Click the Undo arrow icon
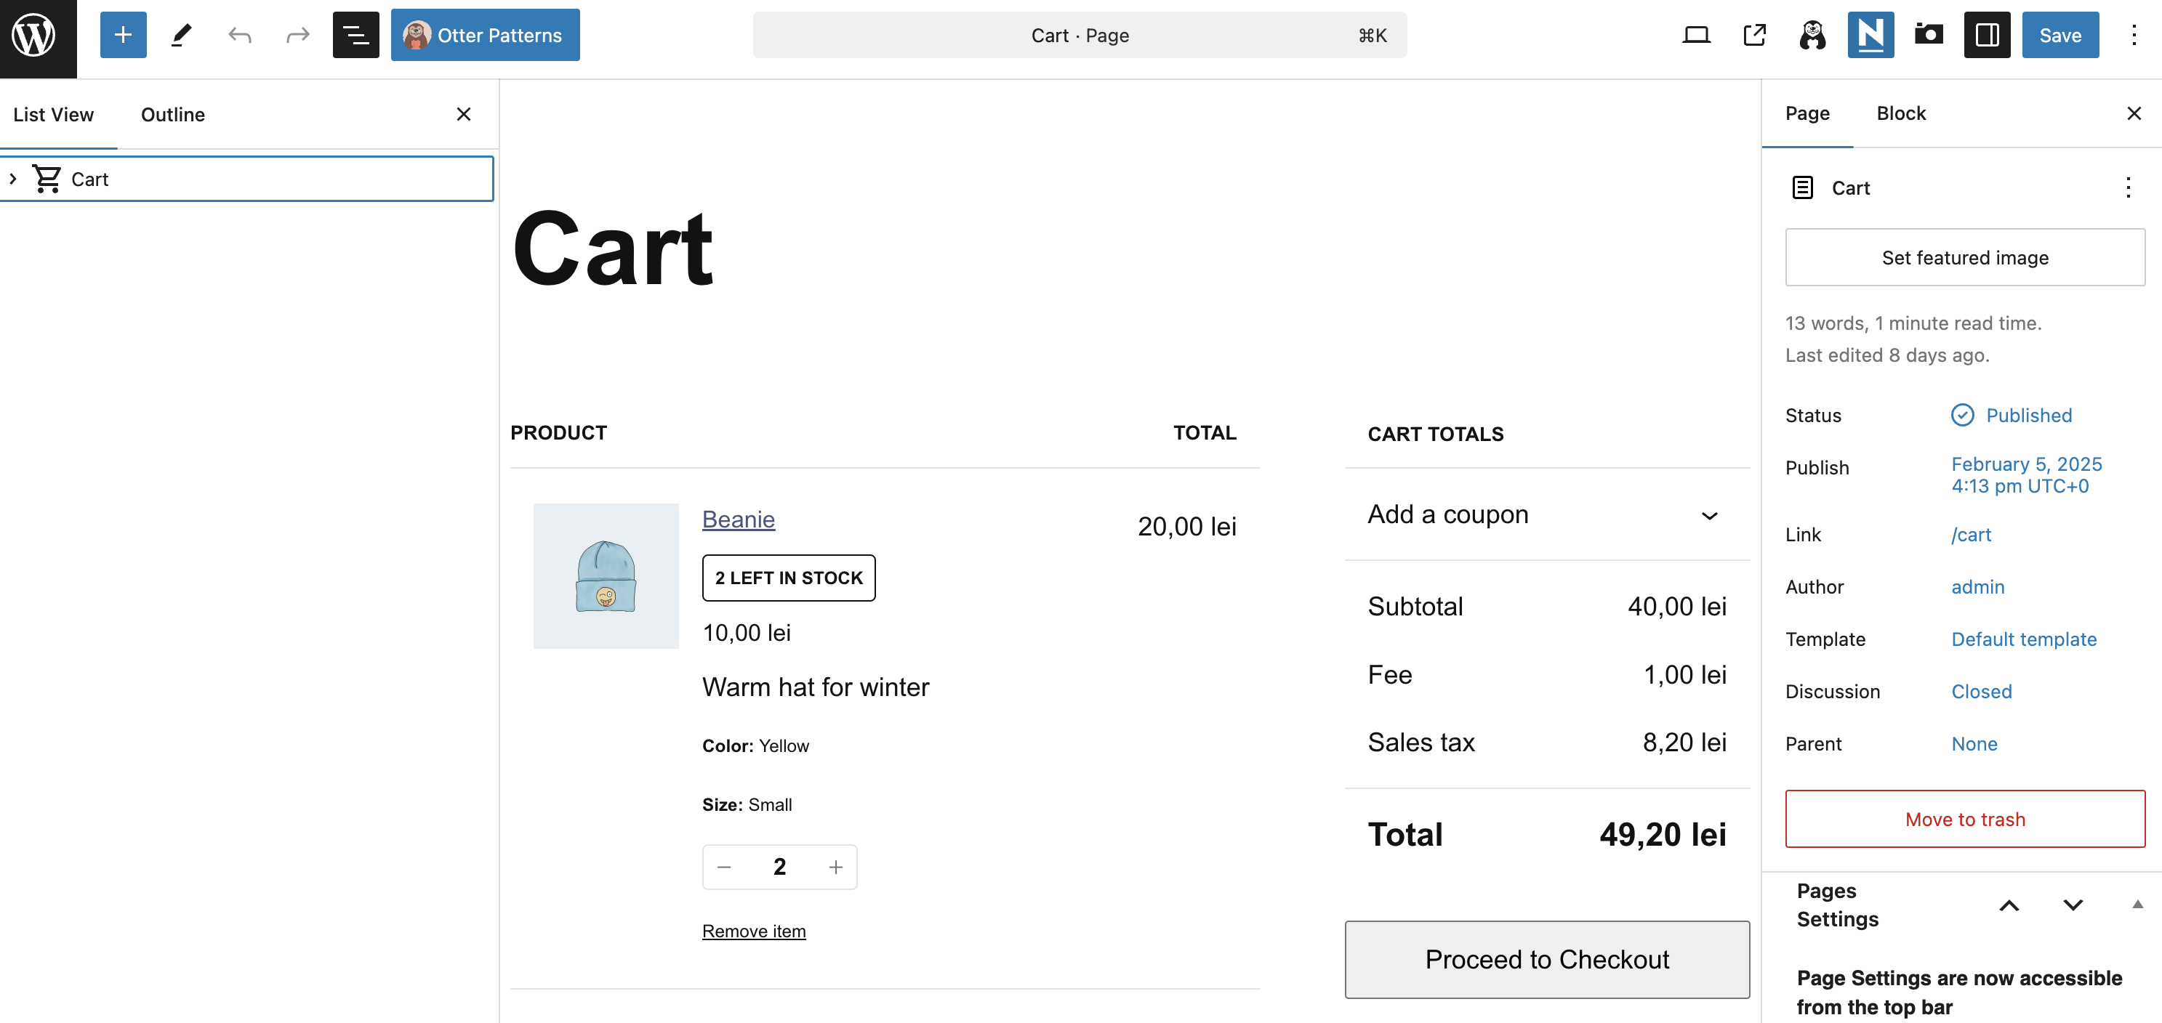2162x1023 pixels. pos(240,35)
